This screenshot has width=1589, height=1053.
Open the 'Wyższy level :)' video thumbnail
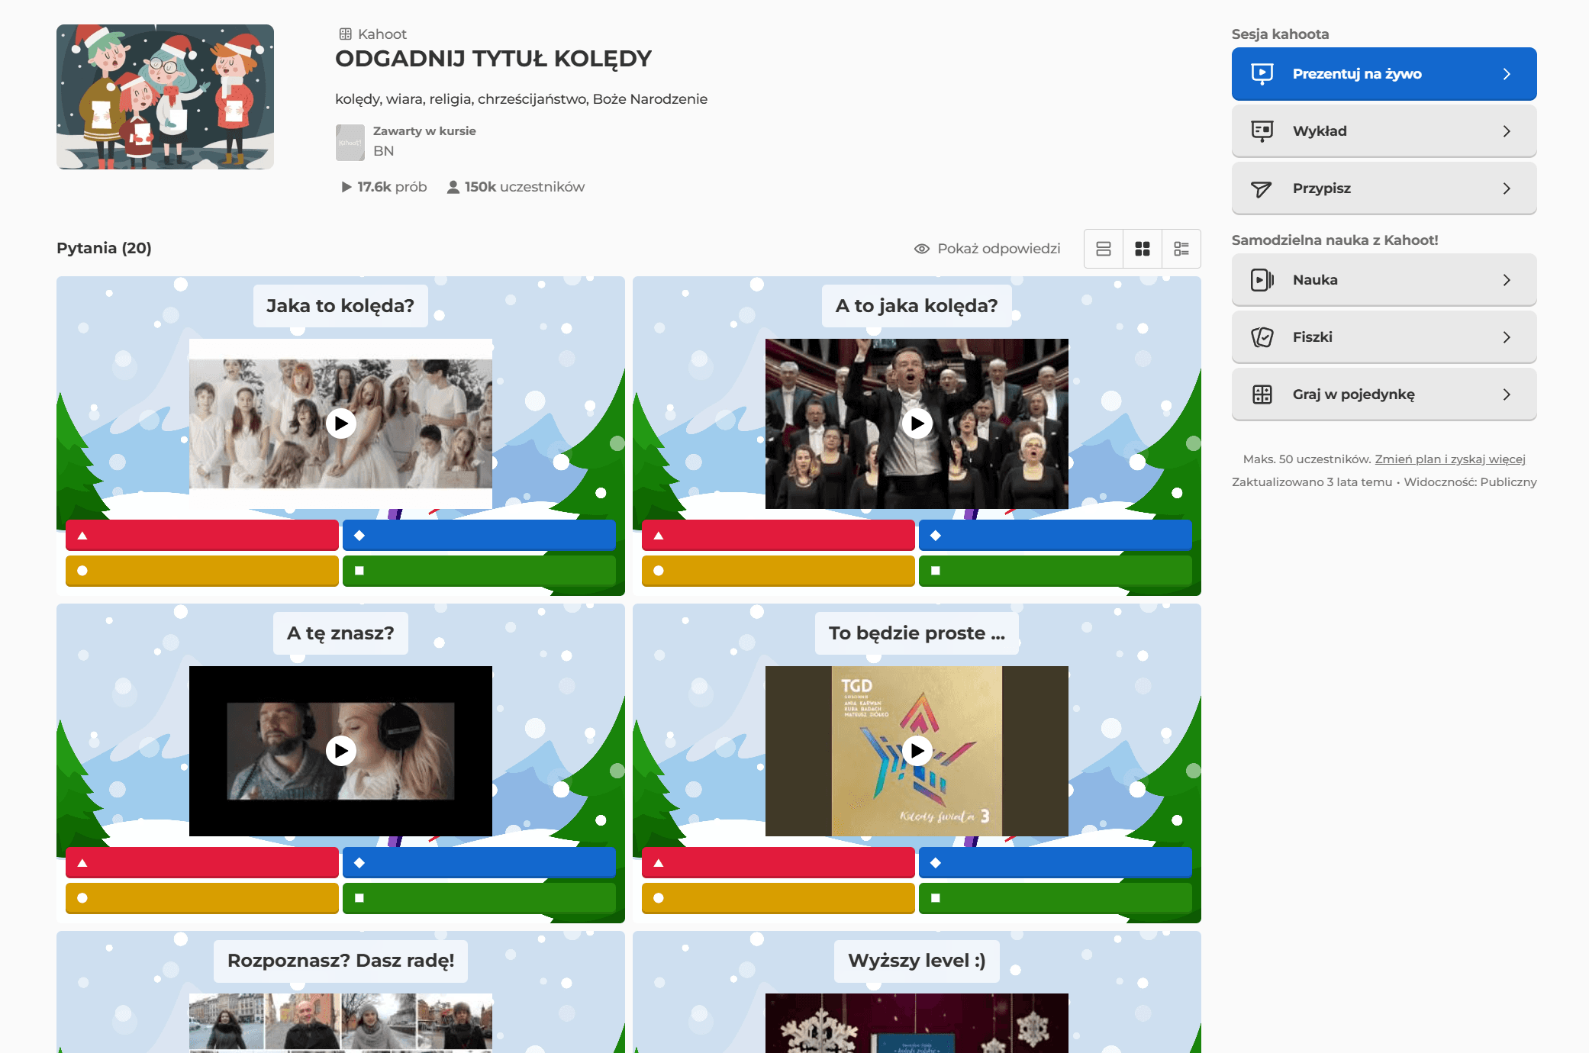point(917,1022)
